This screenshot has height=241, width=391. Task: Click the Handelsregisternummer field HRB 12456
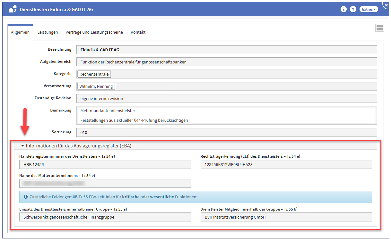tap(105, 165)
